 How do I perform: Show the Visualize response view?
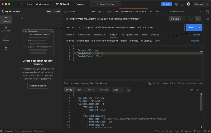point(103,90)
